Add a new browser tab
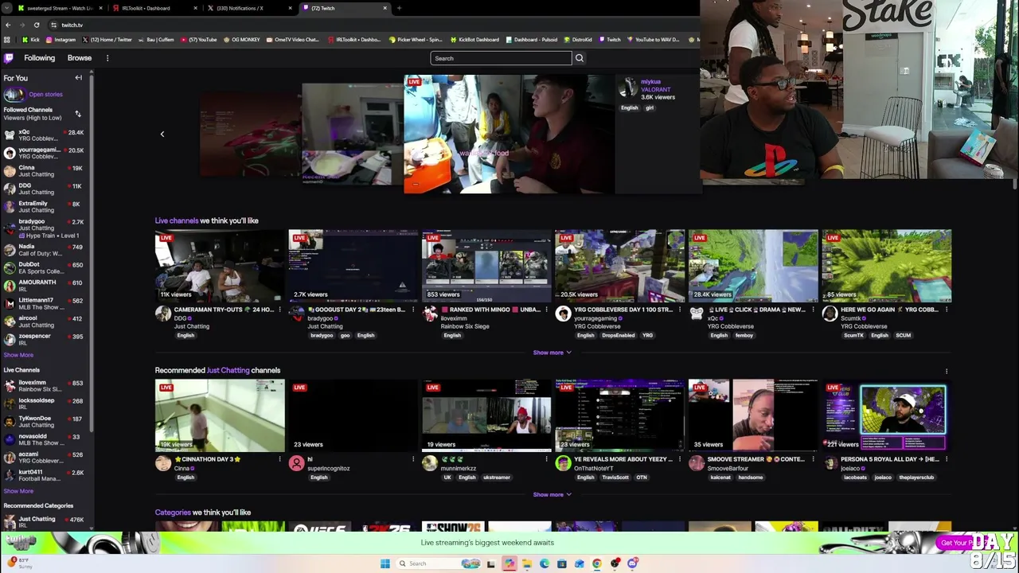 399,8
